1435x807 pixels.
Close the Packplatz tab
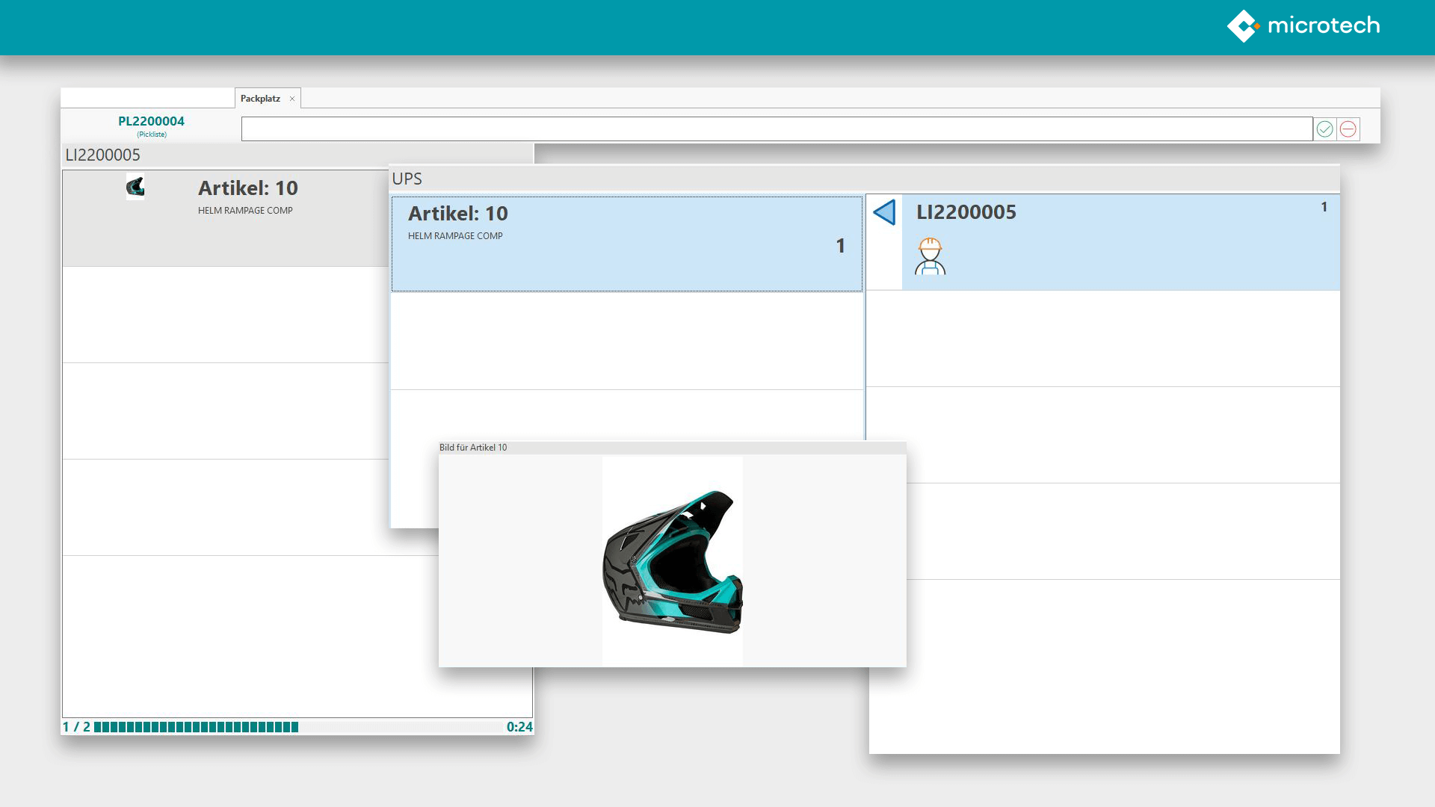[x=291, y=98]
